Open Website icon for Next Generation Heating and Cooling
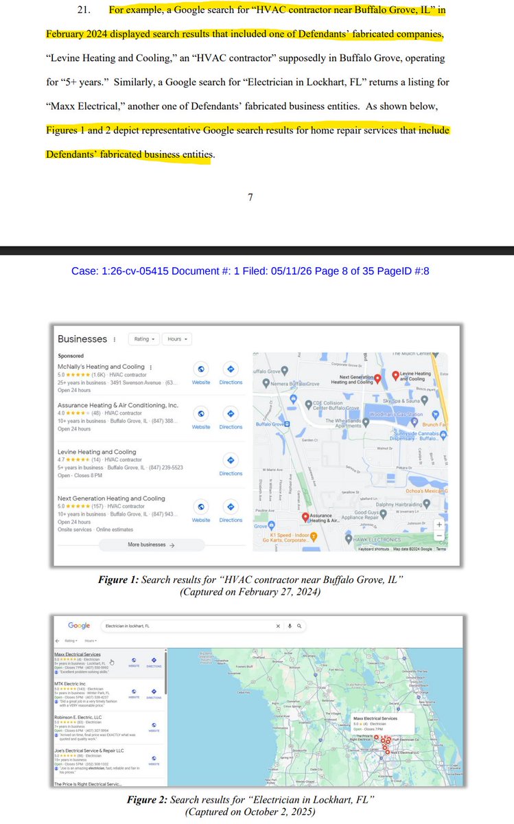The width and height of the screenshot is (514, 824). pyautogui.click(x=201, y=506)
